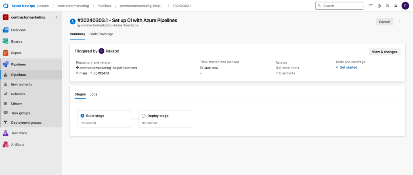Open the help question mark icon

387,6
